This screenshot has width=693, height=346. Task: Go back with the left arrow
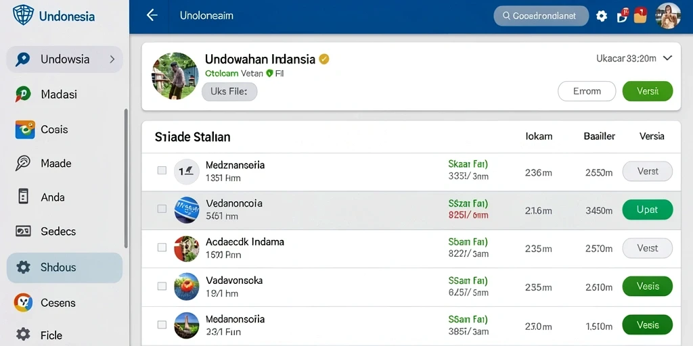click(152, 16)
